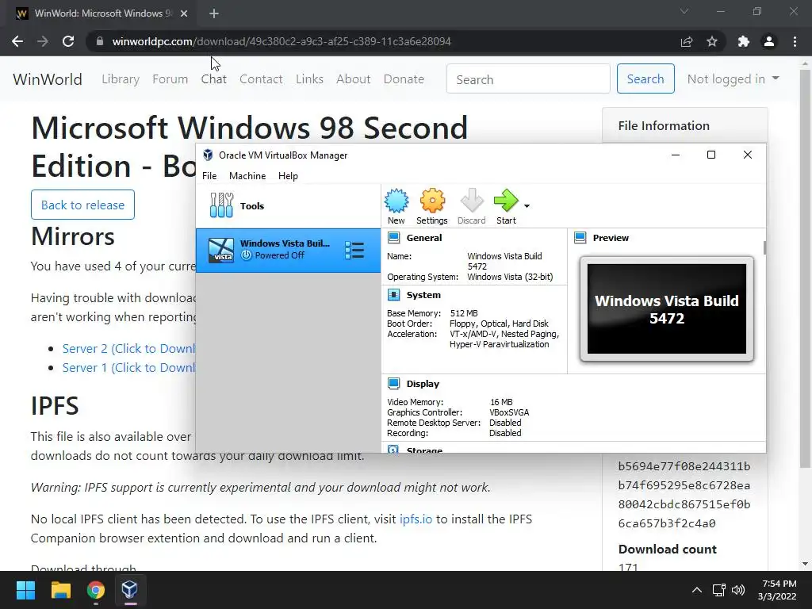Open the taskbar clock and date
The image size is (812, 609).
tap(779, 590)
